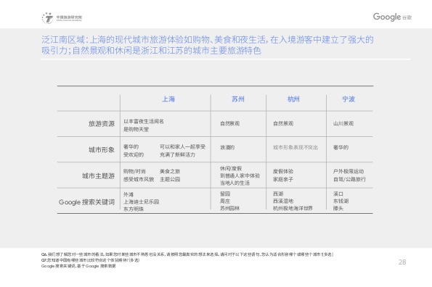Click the keyword 西溪湿地

click(283, 201)
